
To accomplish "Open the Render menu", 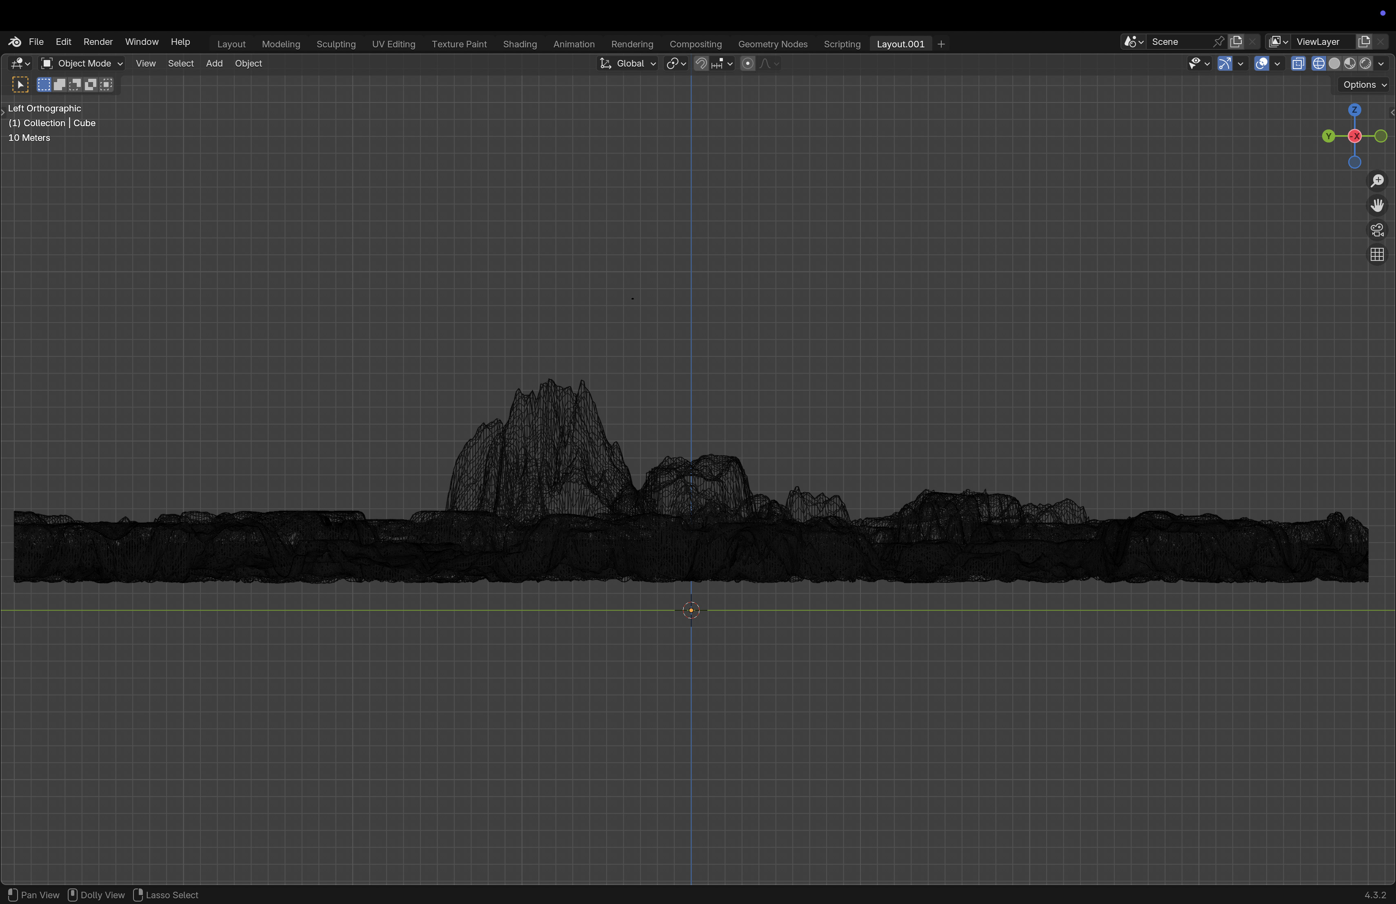I will pyautogui.click(x=98, y=42).
